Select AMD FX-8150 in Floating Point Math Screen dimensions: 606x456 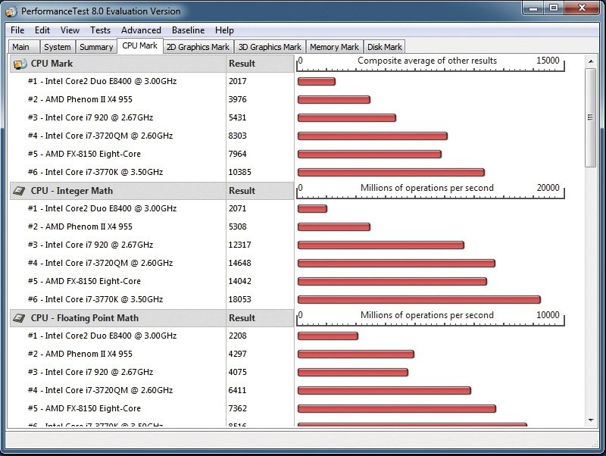(x=84, y=408)
